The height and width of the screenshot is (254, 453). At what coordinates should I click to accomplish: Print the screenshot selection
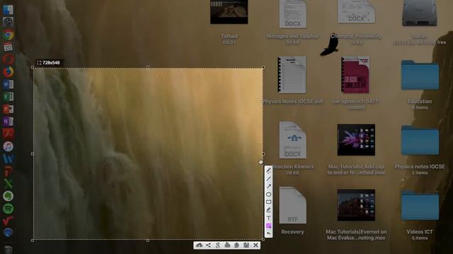click(x=227, y=245)
